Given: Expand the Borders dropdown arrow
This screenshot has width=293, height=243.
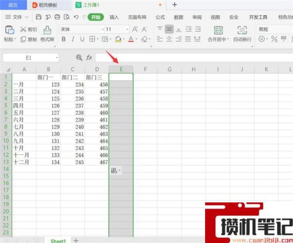Looking at the screenshot, I should [97, 39].
